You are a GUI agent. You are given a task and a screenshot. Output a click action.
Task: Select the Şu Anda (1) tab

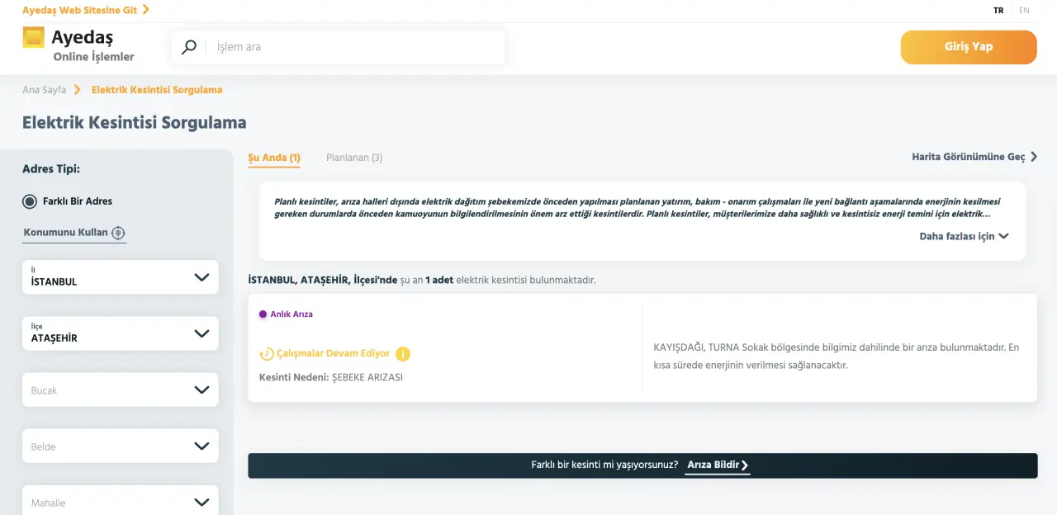tap(274, 158)
